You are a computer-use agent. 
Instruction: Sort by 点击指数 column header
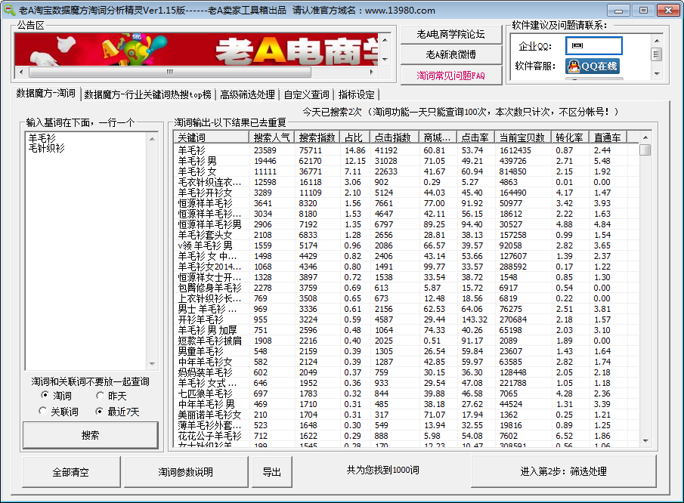(x=394, y=137)
